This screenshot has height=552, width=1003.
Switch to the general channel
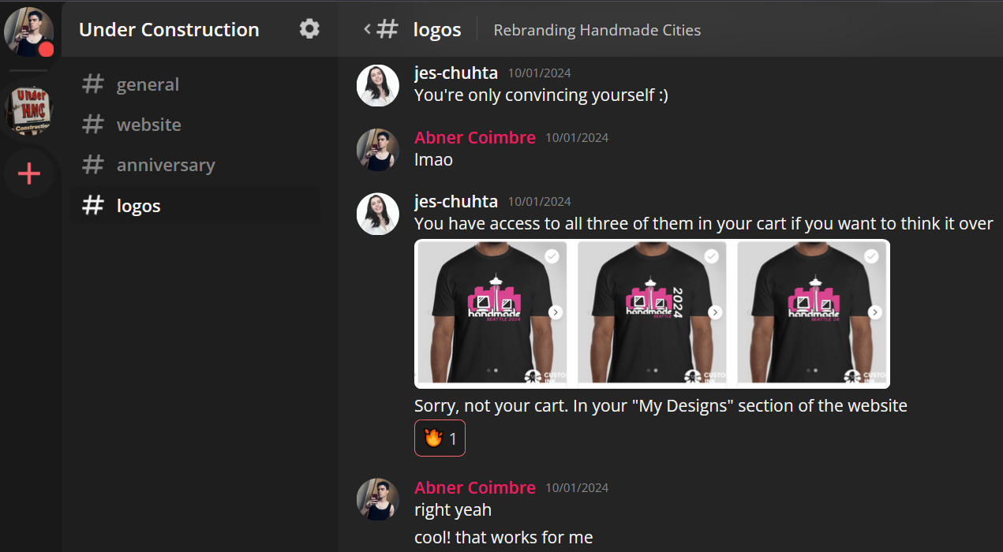(148, 84)
